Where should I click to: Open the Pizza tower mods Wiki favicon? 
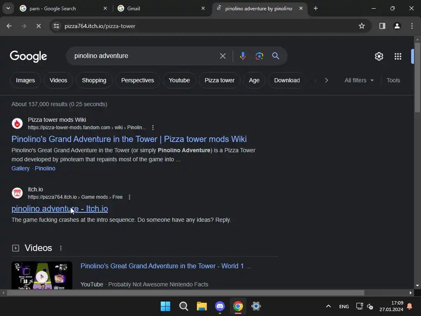(17, 123)
